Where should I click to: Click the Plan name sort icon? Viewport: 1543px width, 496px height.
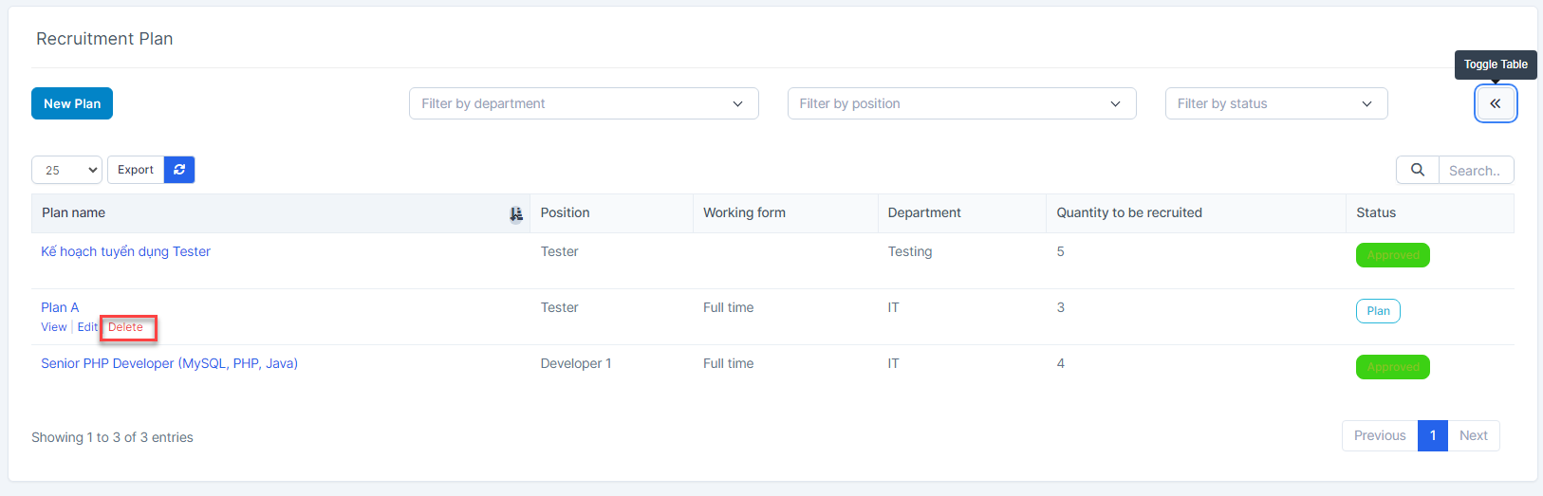515,214
